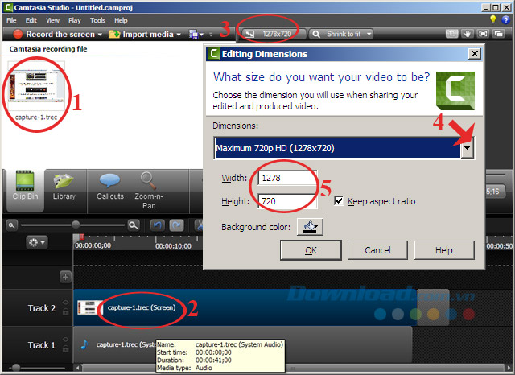515x375 pixels.
Task: Click the Width input field
Action: (x=287, y=178)
